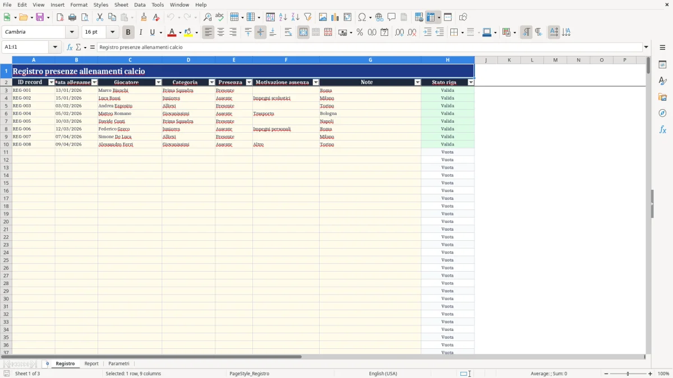
Task: Apply the yellow Background Color swatch
Action: [188, 32]
